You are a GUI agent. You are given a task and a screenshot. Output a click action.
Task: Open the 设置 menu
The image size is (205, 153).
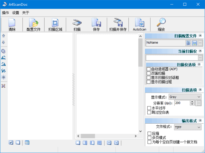[x=16, y=13]
